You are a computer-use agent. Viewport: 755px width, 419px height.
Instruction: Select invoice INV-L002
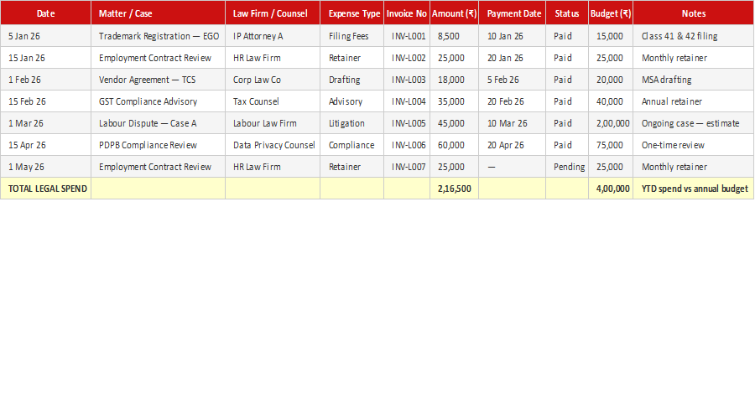tap(407, 58)
